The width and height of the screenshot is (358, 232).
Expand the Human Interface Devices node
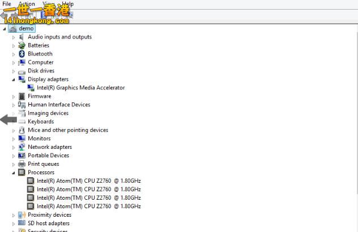14,105
